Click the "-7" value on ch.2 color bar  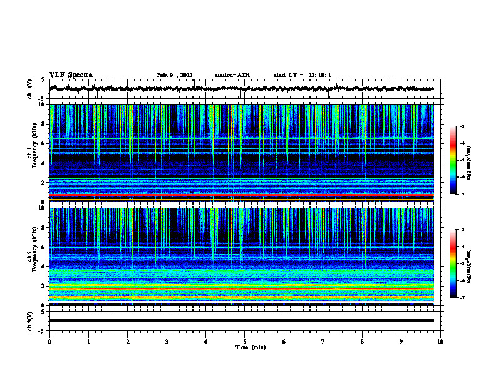coord(462,297)
